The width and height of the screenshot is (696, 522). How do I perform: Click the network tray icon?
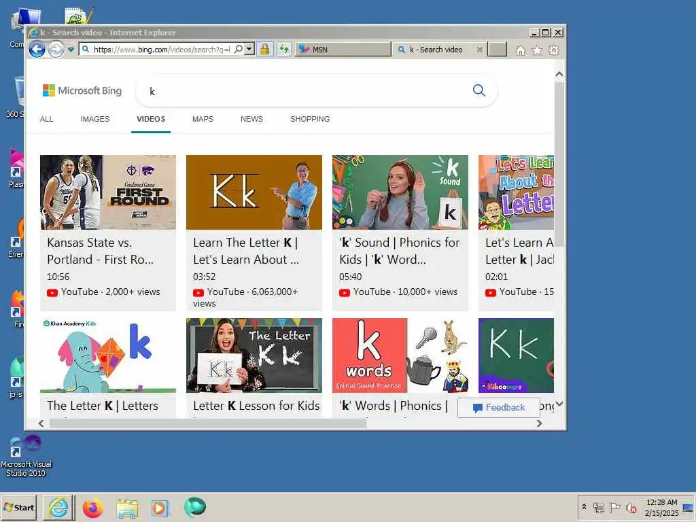pos(598,507)
